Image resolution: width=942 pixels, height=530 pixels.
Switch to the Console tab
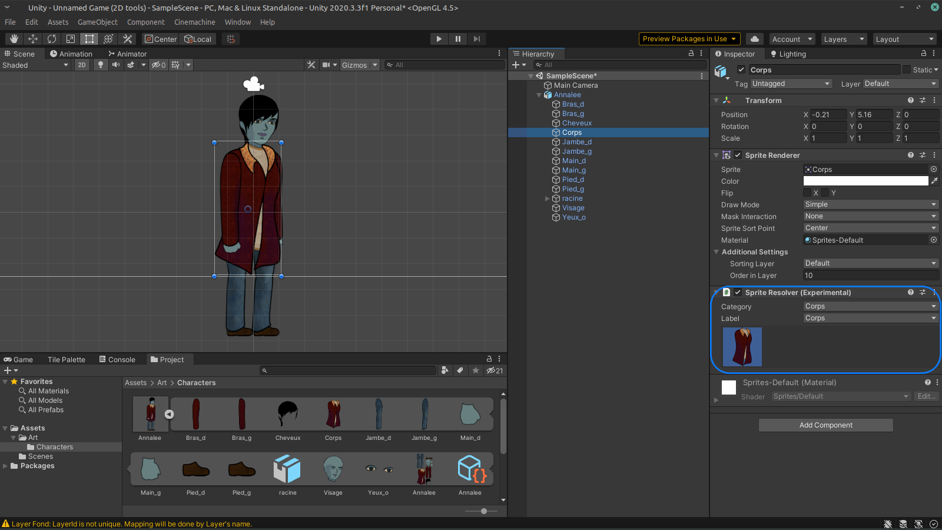coord(117,359)
